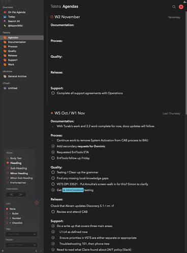Open the Apply Tag dropdown
This screenshot has height=253, width=187.
coord(21,234)
